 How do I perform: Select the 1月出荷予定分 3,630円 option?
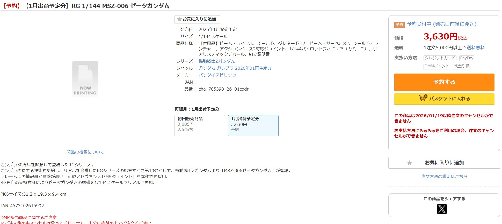(x=253, y=125)
